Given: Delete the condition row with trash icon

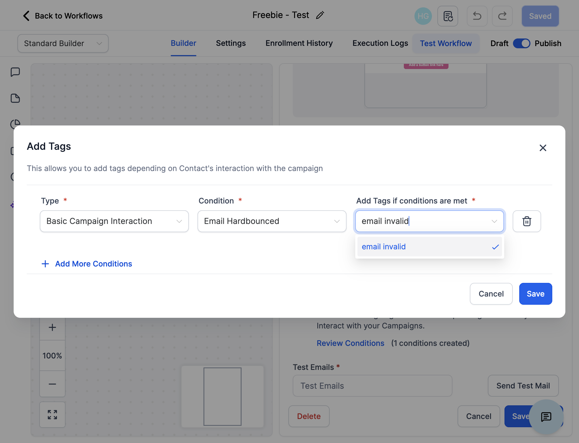Looking at the screenshot, I should (x=527, y=221).
